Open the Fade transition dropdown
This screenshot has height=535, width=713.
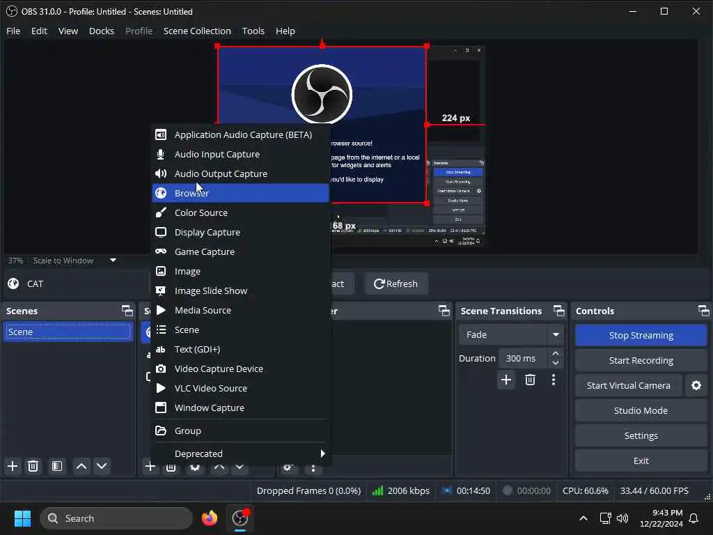pyautogui.click(x=511, y=335)
